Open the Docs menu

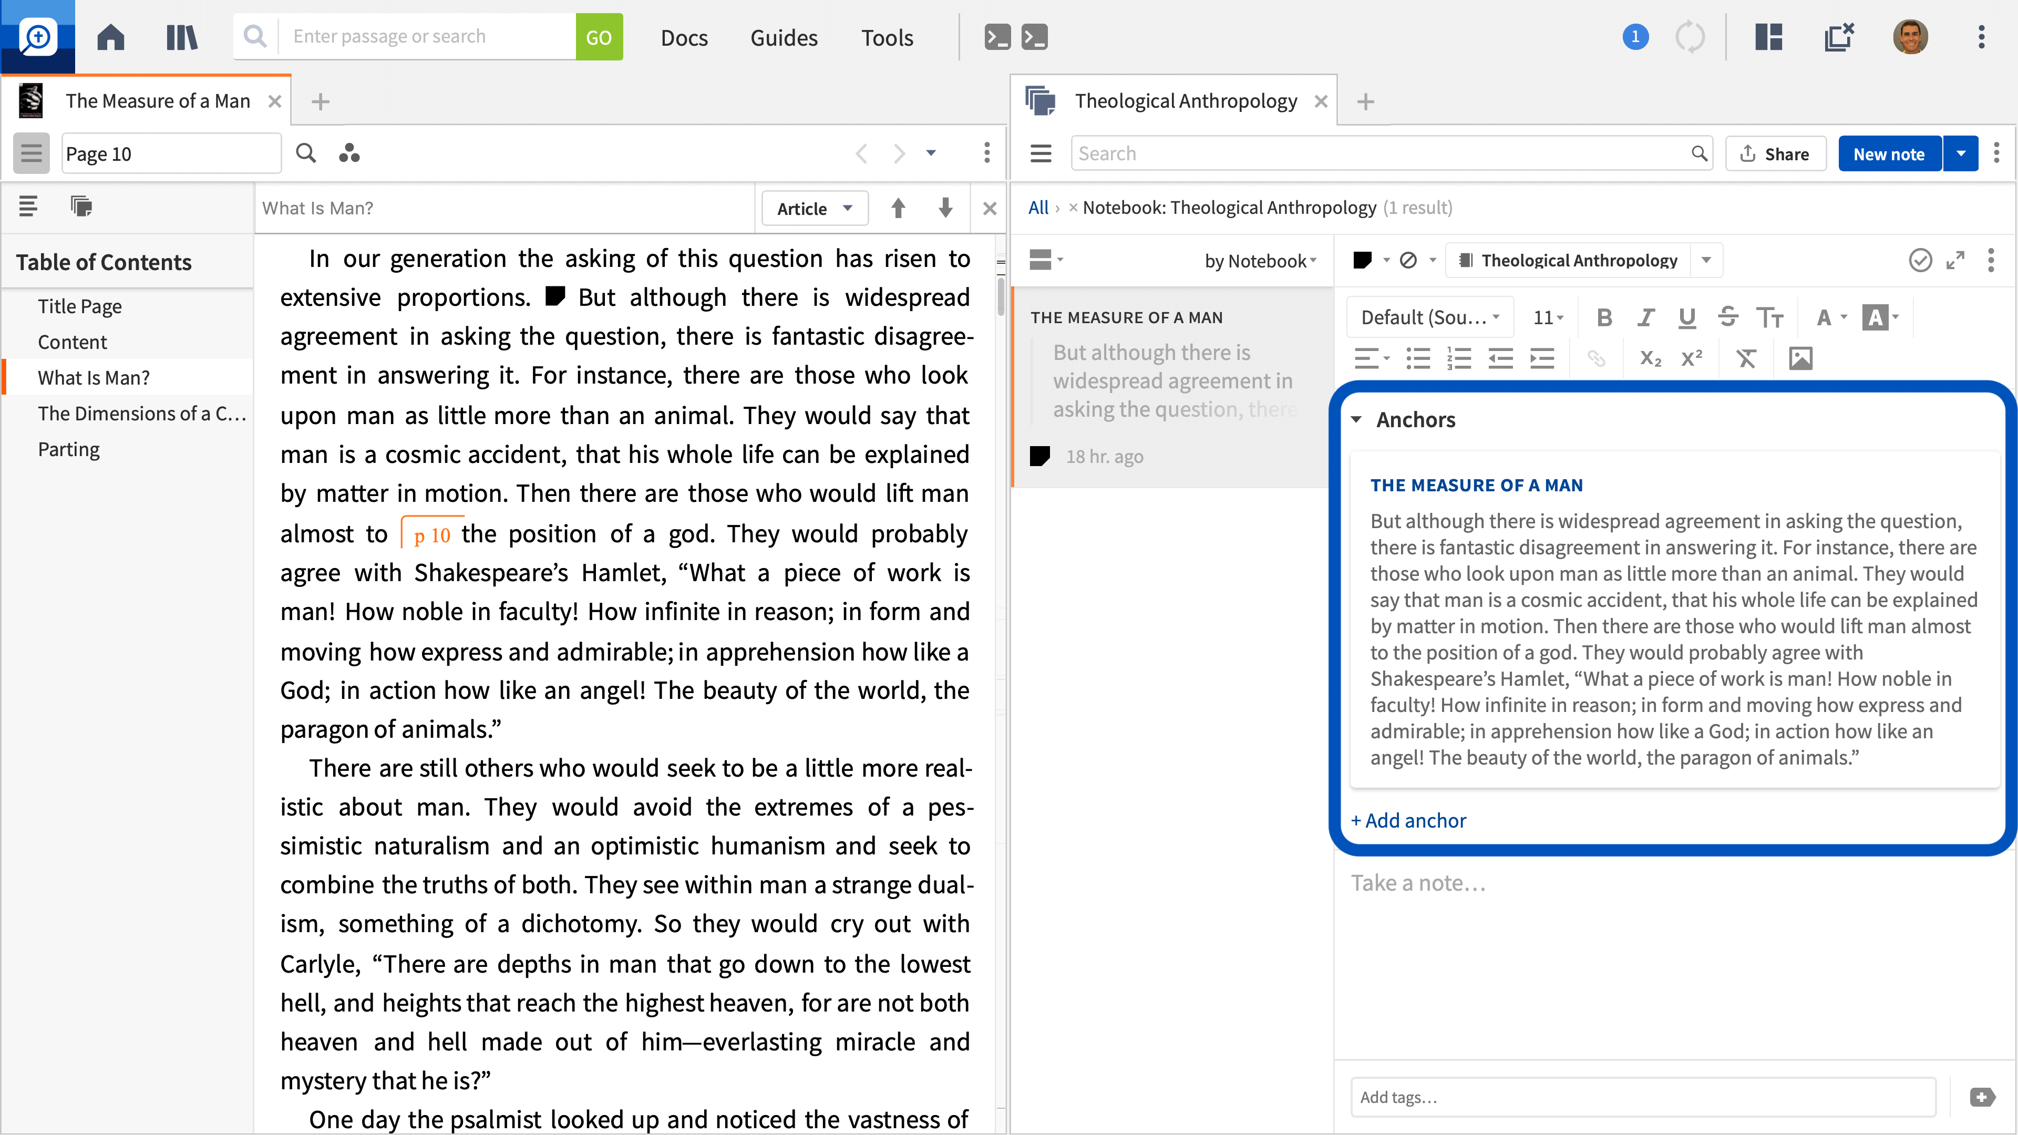tap(684, 37)
